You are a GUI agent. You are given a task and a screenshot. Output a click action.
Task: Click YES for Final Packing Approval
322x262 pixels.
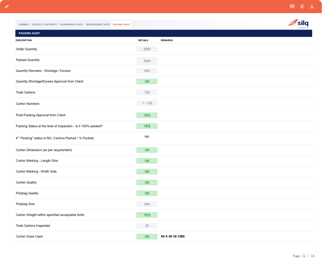point(147,116)
